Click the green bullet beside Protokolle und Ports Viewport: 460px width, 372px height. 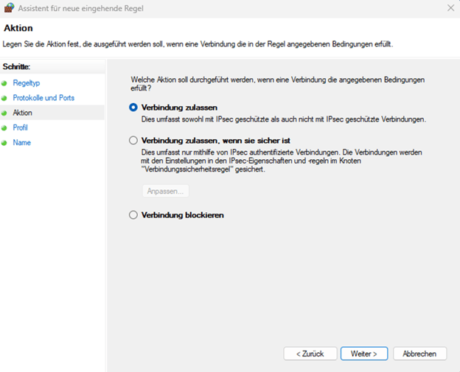[5, 98]
